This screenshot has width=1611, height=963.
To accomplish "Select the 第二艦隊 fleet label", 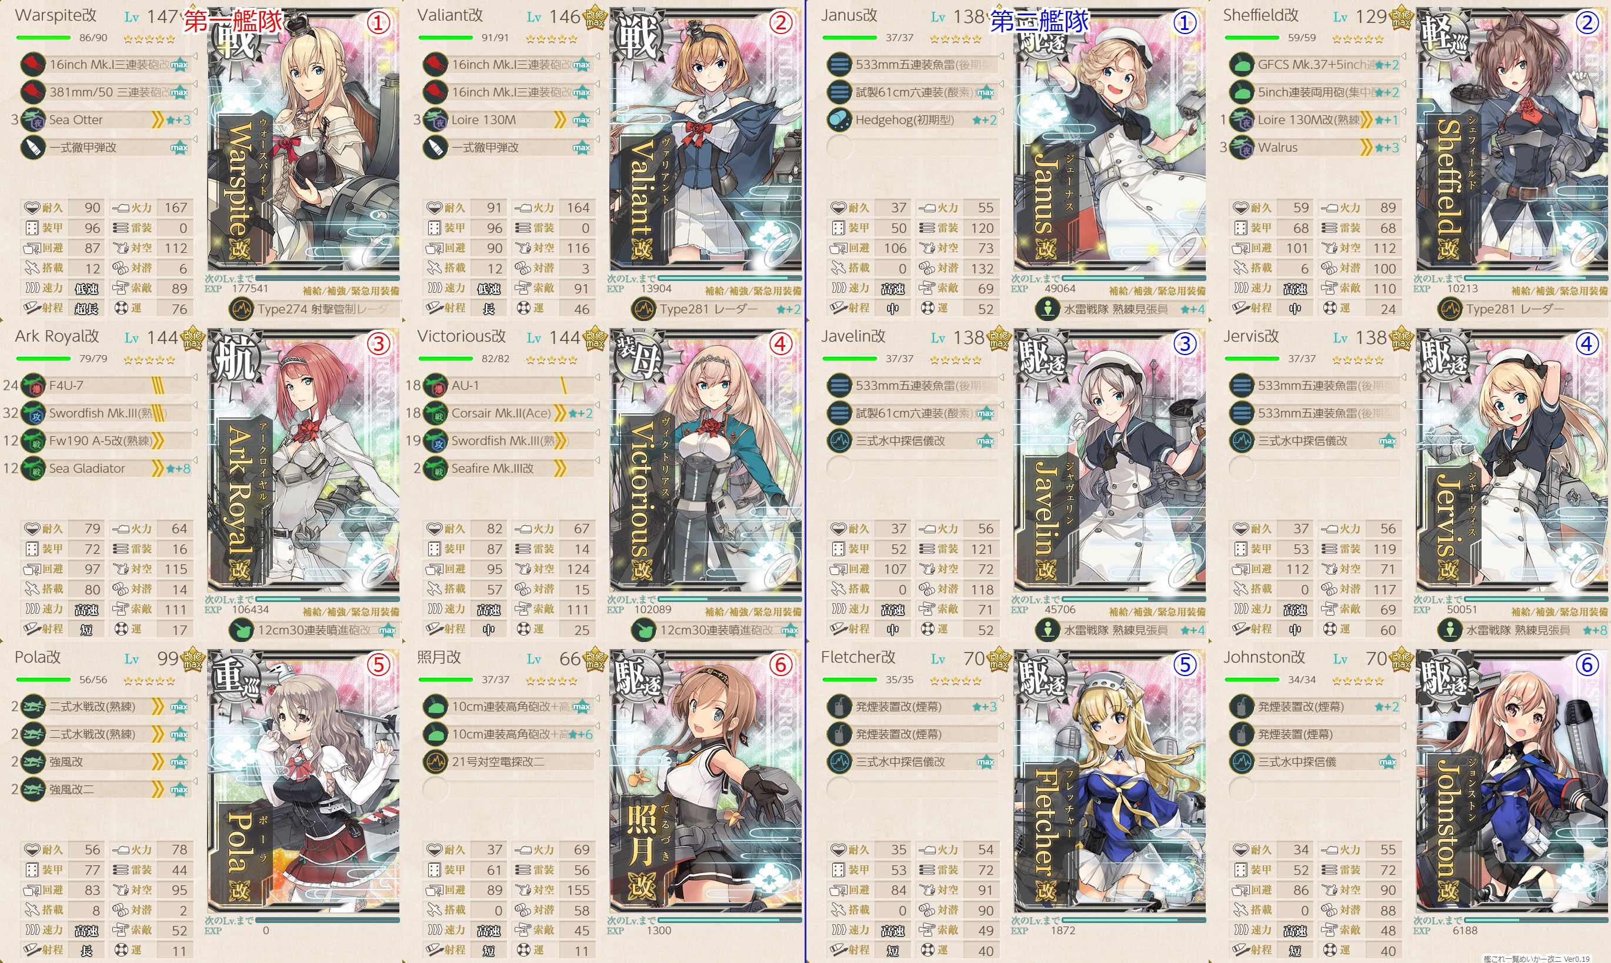I will [1039, 21].
